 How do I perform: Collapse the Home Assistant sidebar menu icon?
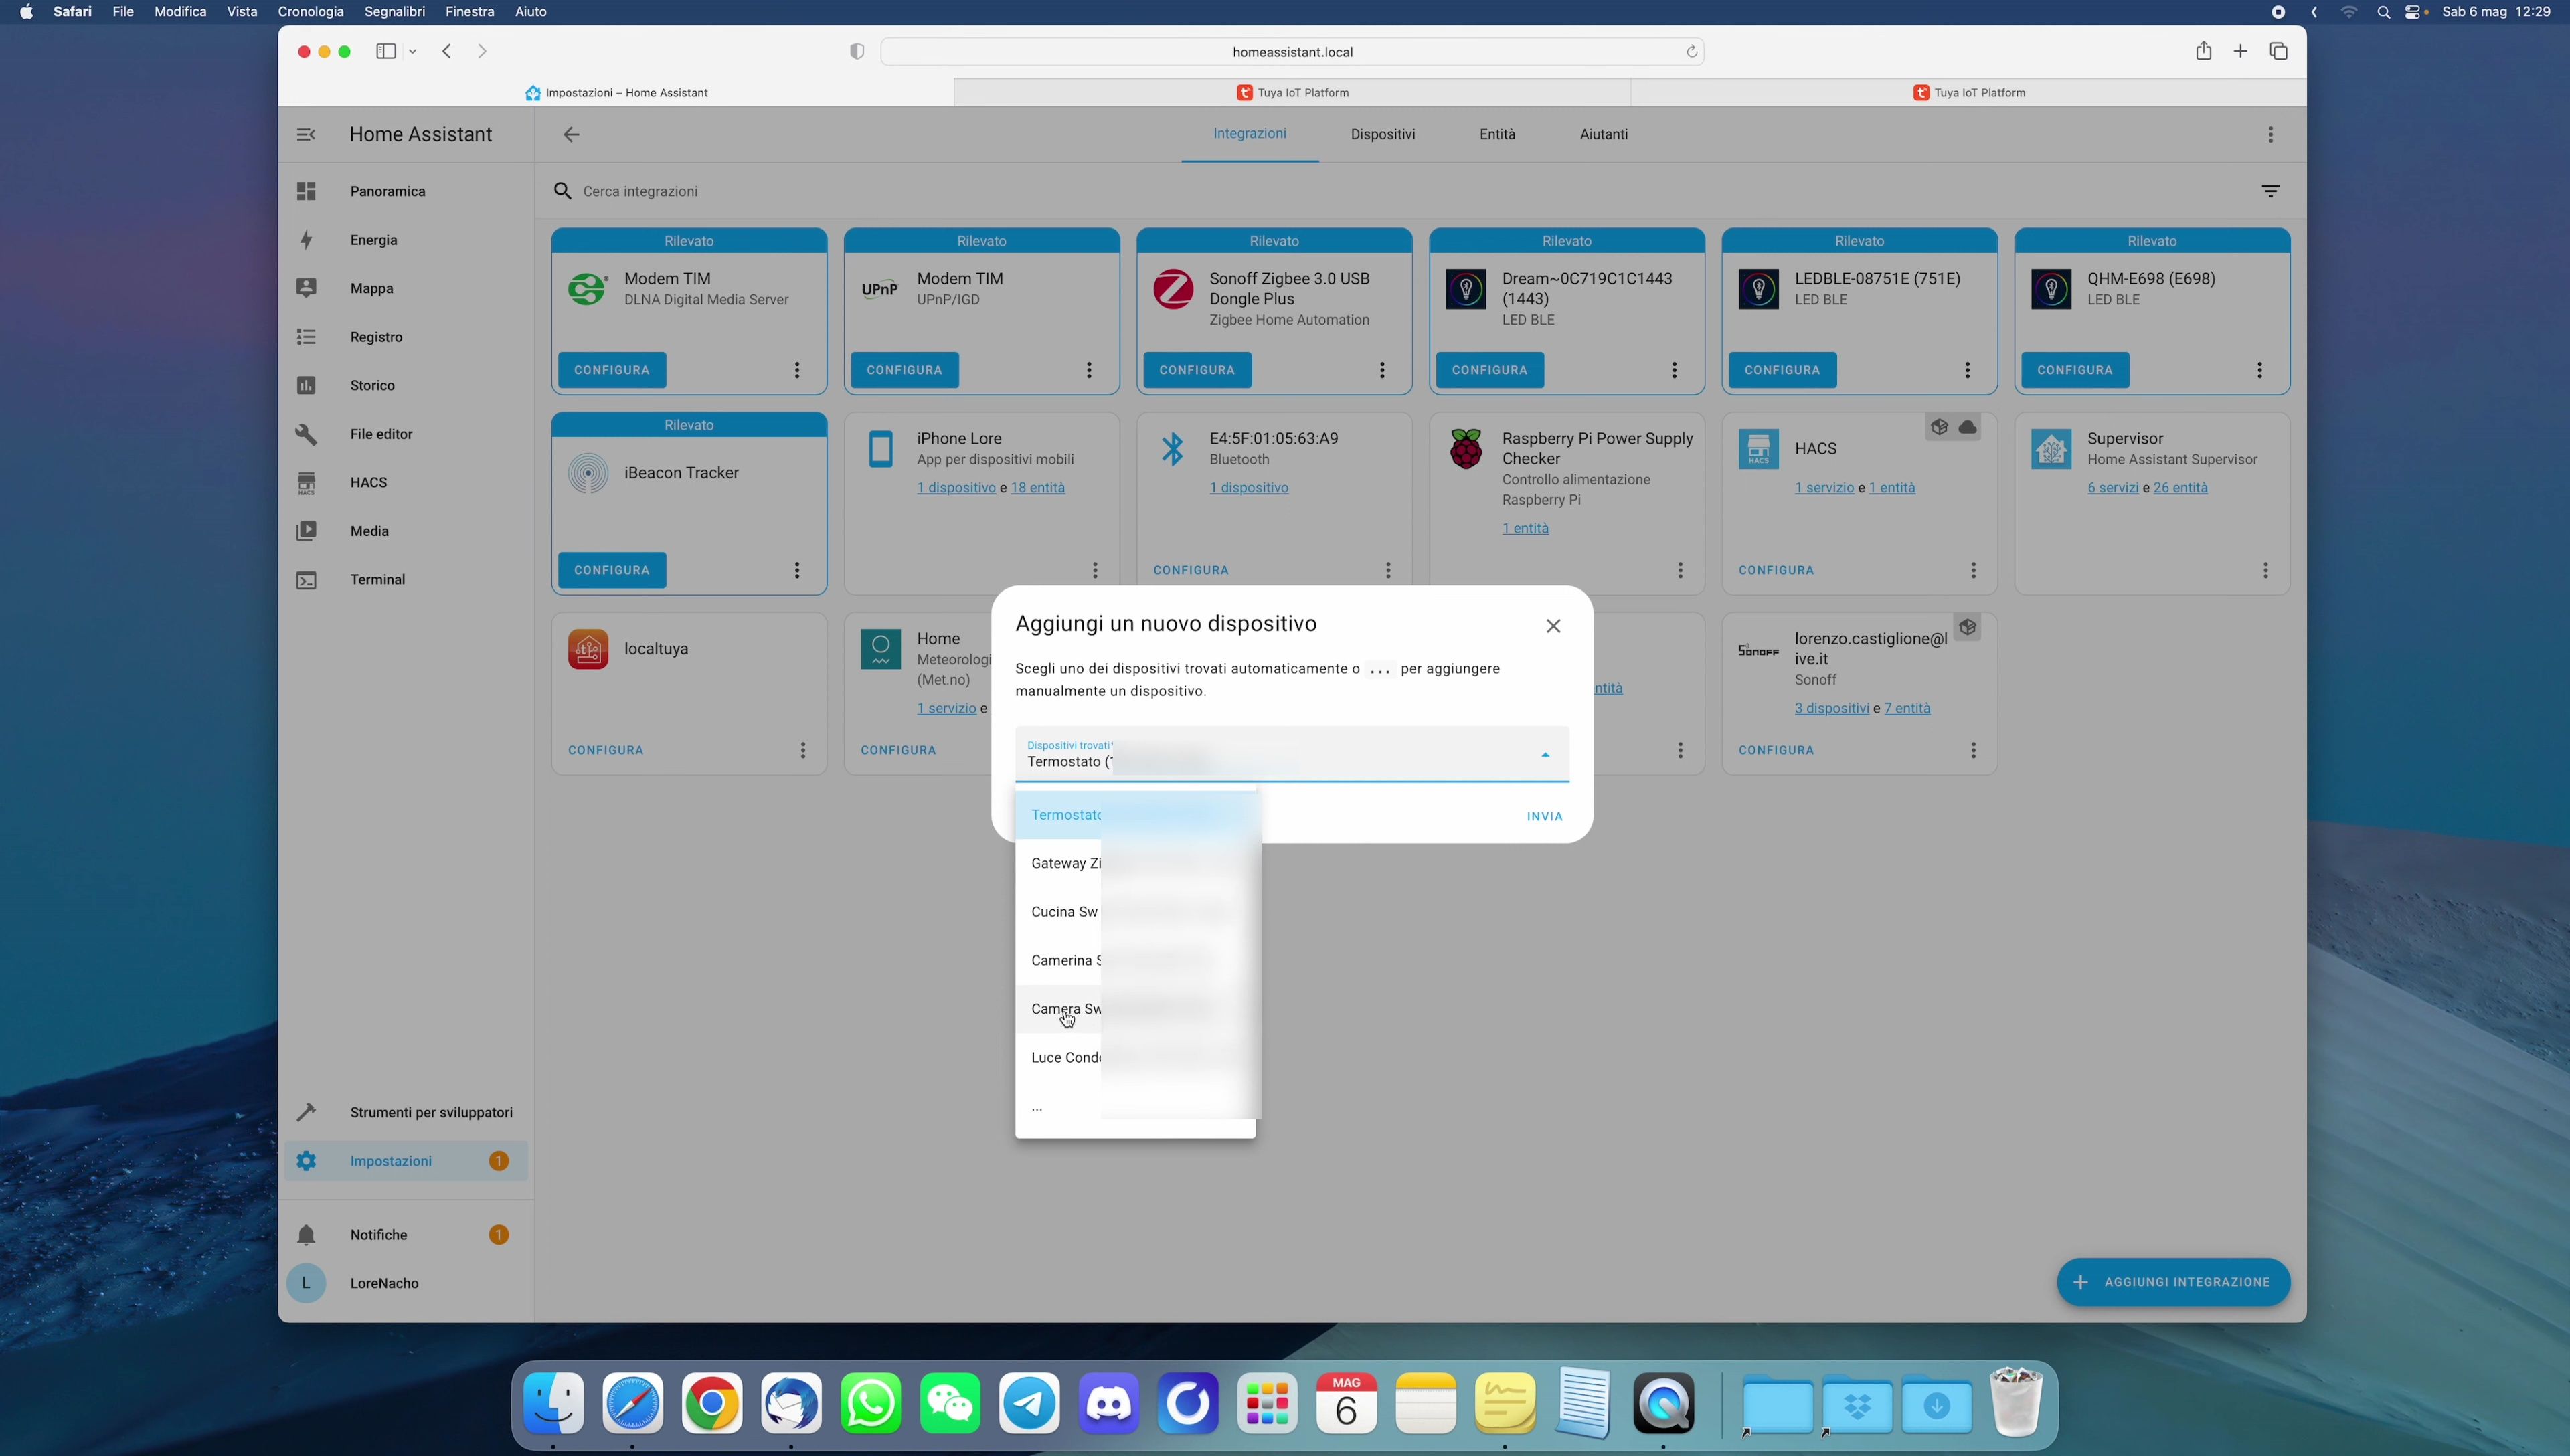click(x=306, y=134)
